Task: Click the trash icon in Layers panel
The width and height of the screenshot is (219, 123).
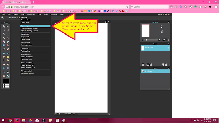Action: pos(166,65)
